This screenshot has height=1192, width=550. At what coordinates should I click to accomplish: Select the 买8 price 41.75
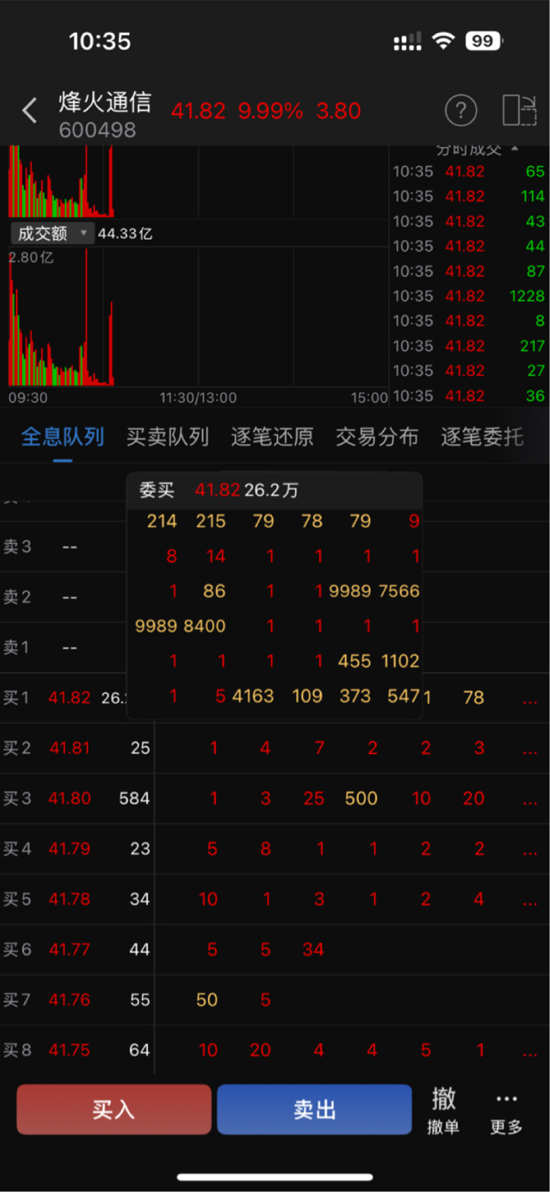pyautogui.click(x=69, y=1050)
